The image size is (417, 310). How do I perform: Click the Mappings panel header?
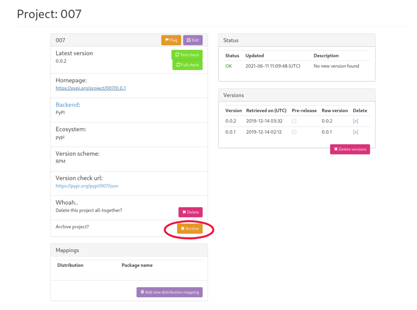pos(129,250)
